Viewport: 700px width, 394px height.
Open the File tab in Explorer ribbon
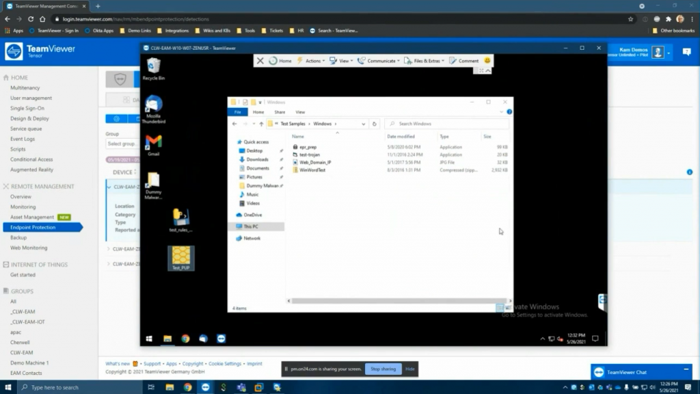(x=237, y=112)
